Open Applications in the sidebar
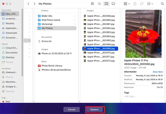 coord(10,28)
